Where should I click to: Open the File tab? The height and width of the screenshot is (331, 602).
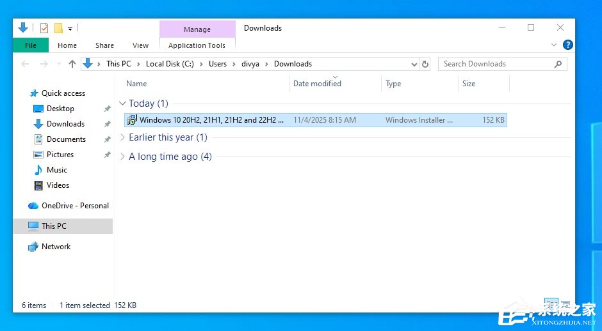(x=31, y=45)
